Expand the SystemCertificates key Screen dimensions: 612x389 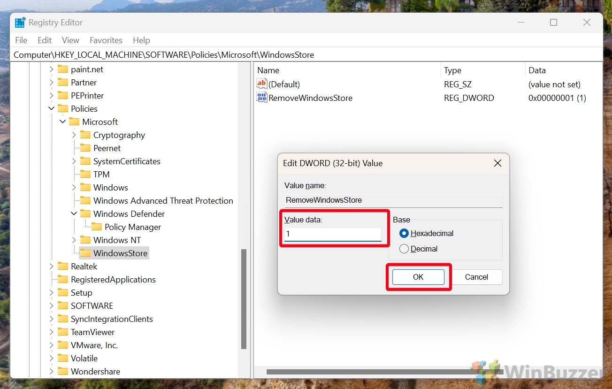click(x=74, y=161)
